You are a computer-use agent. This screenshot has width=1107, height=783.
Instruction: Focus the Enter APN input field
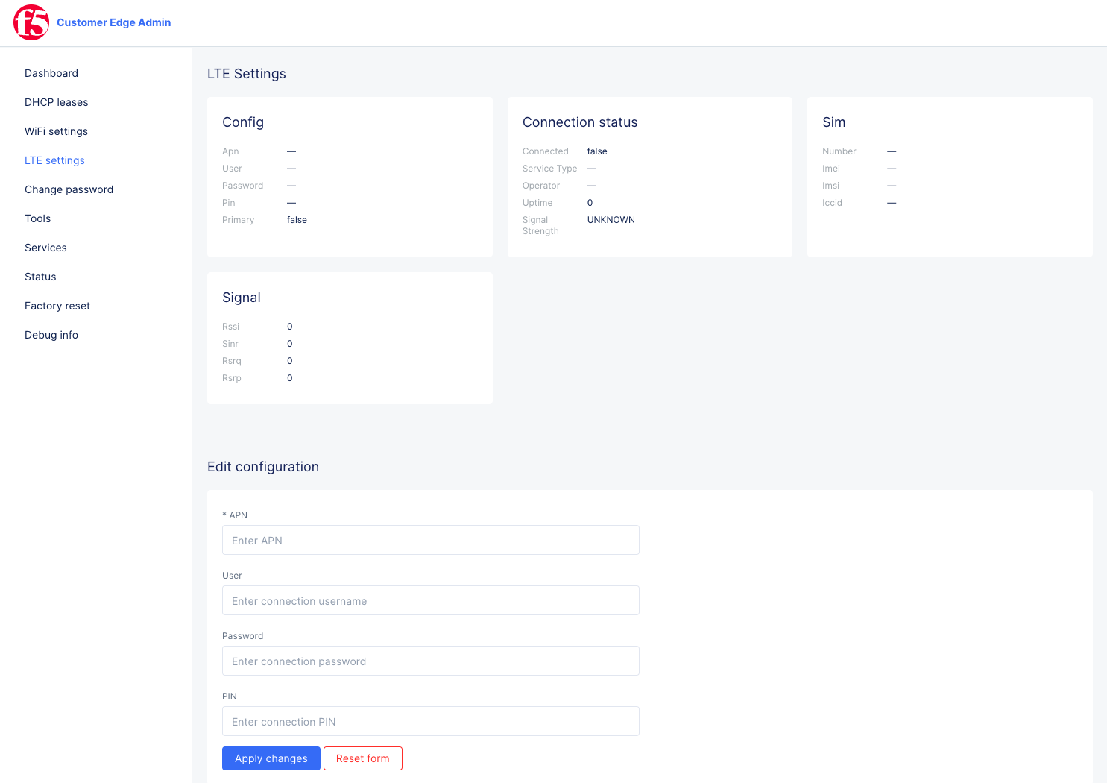click(x=430, y=540)
